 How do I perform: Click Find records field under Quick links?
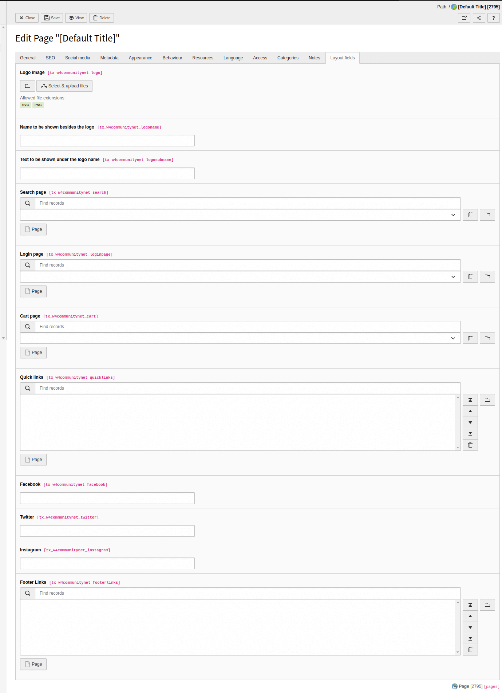[248, 388]
